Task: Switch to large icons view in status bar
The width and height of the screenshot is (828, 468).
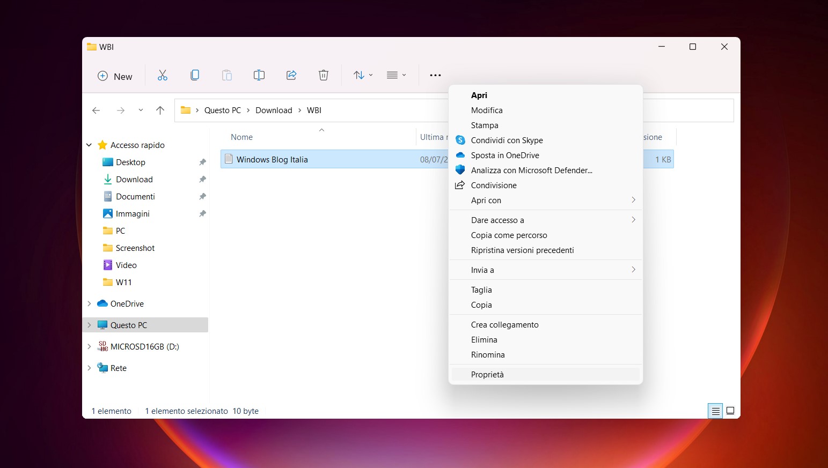Action: [730, 411]
